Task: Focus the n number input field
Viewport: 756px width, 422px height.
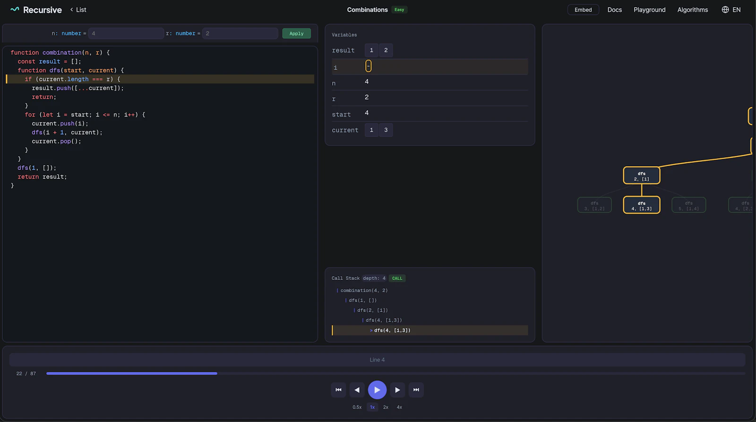Action: [126, 34]
